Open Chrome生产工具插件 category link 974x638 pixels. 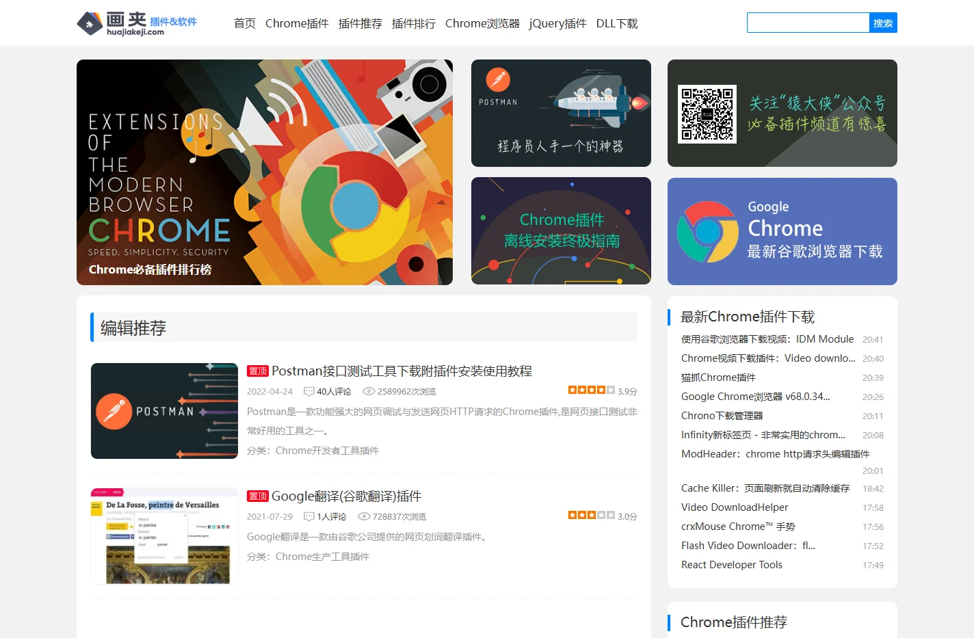(x=322, y=557)
